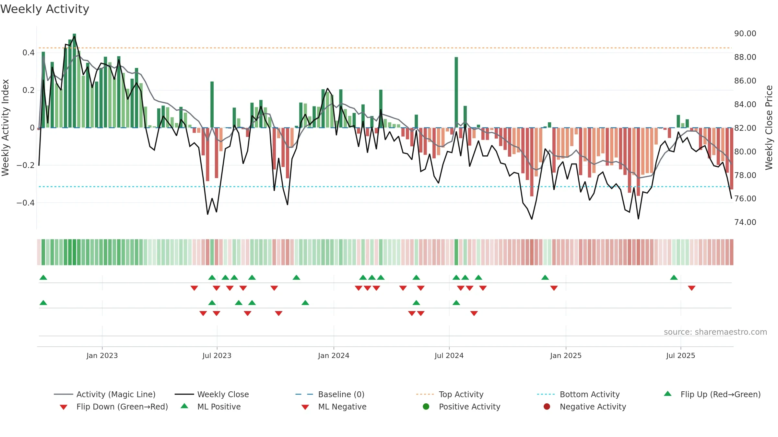Click the 74.00 price axis tick
The image size is (778, 437).
[x=745, y=222]
